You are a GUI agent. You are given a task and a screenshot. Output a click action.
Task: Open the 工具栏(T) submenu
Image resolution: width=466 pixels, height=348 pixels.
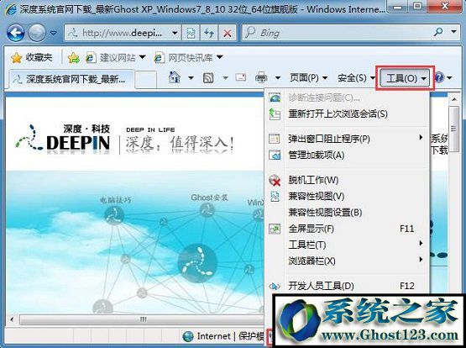[x=347, y=245]
